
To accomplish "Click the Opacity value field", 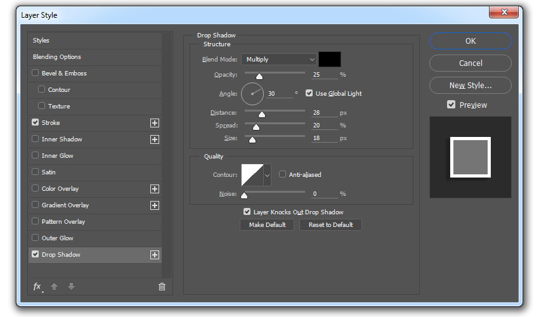I will click(x=325, y=75).
